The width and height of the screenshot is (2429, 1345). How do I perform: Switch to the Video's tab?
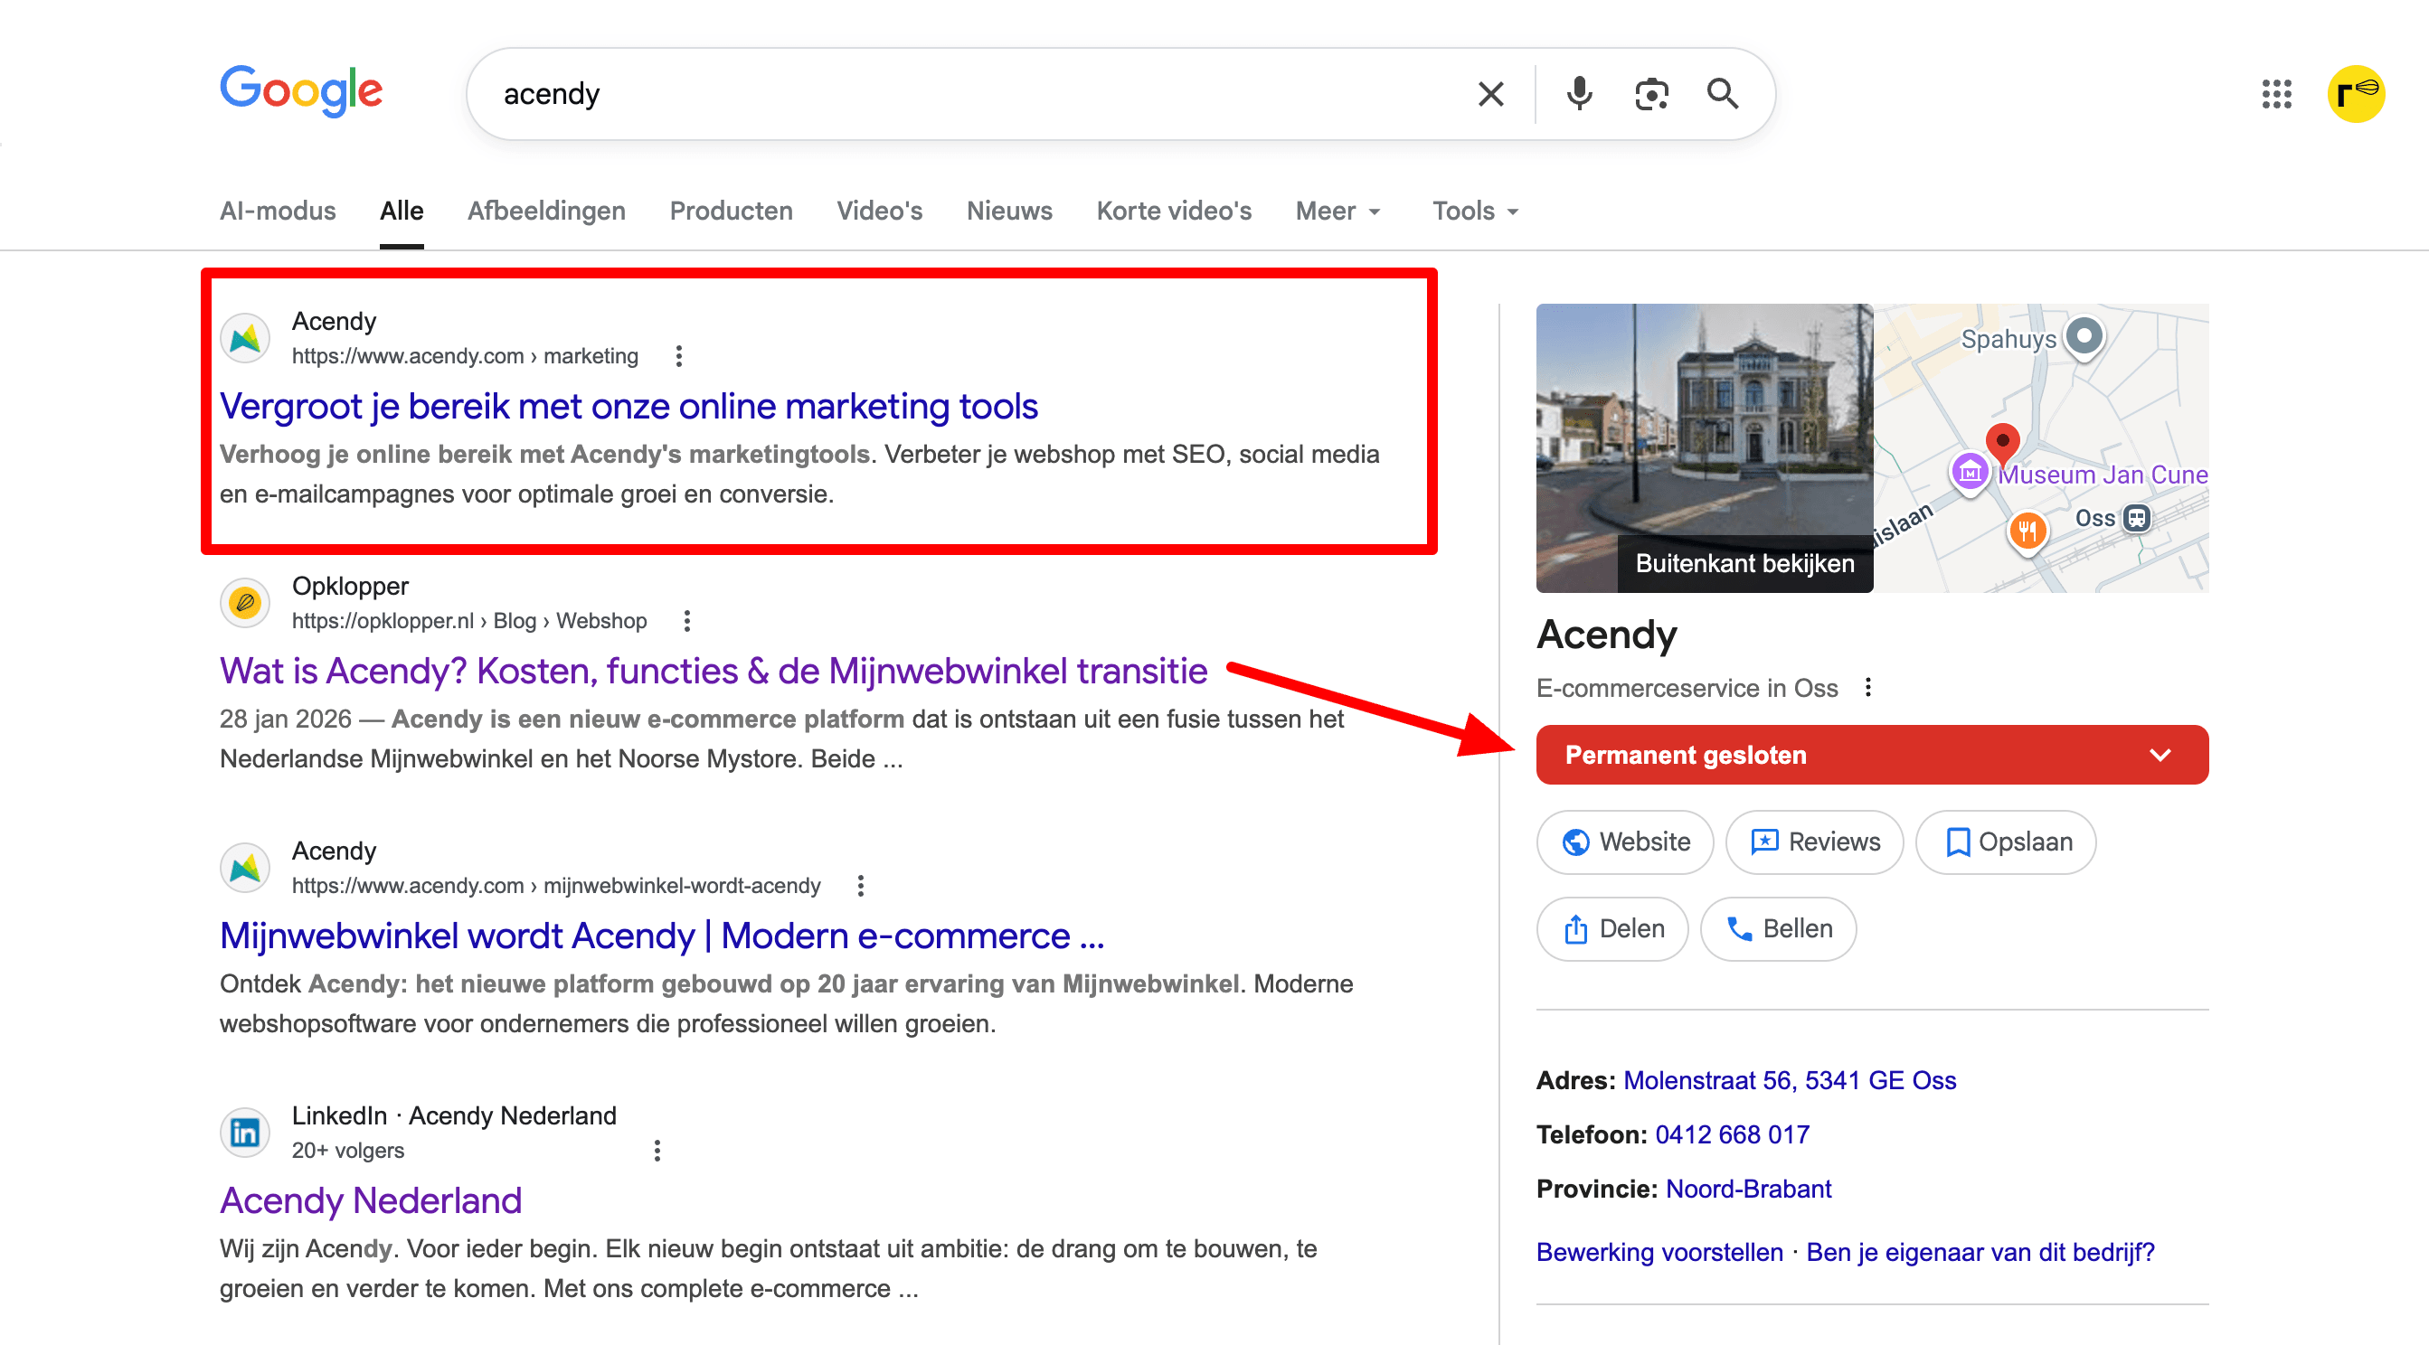[880, 212]
